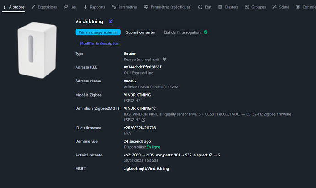Click the Pris en charge: external badge
Viewport: 316px width, 188px height.
(98, 32)
